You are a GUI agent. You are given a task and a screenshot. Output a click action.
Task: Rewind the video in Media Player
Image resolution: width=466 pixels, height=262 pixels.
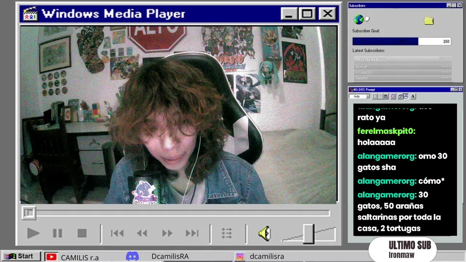click(x=142, y=233)
